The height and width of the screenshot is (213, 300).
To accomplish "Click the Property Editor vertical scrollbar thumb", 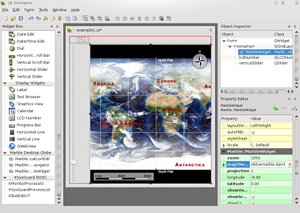I will pos(296,168).
